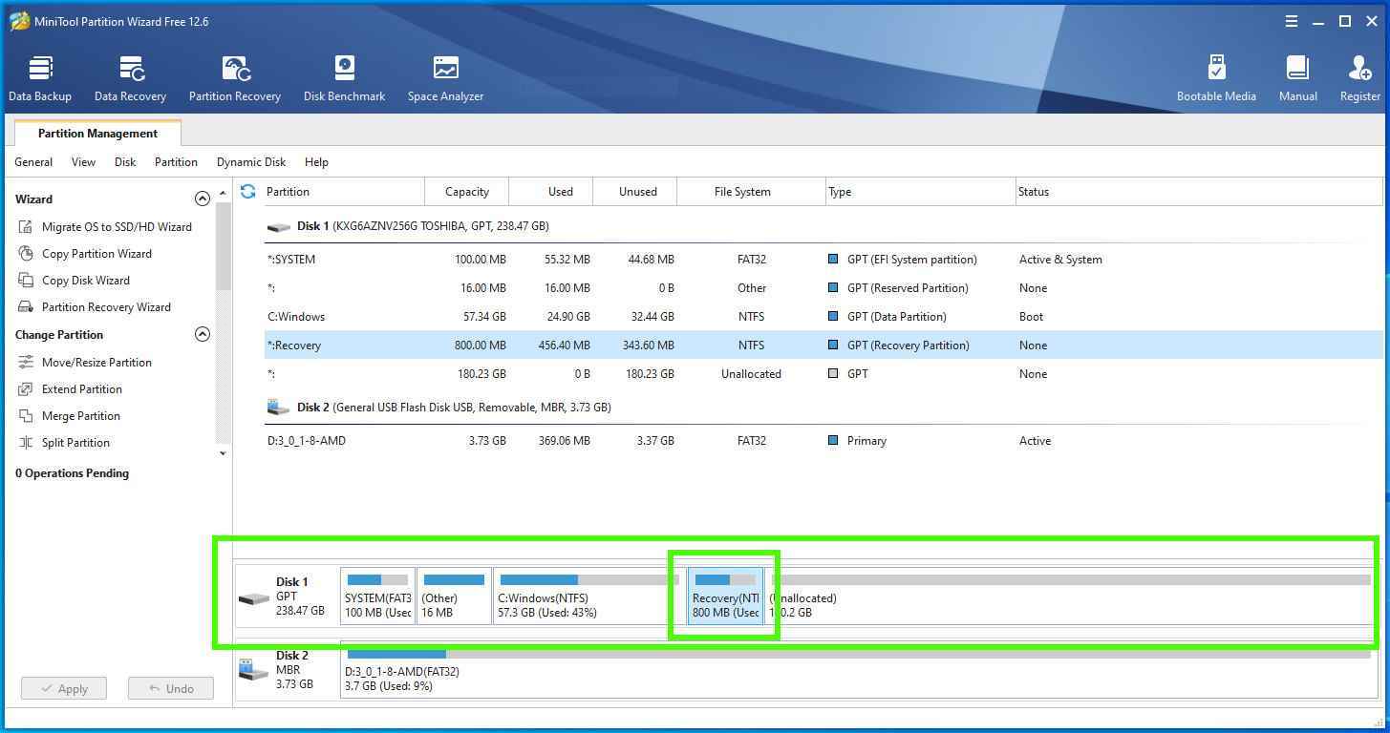
Task: Sort by the Partition column header
Action: [x=343, y=191]
